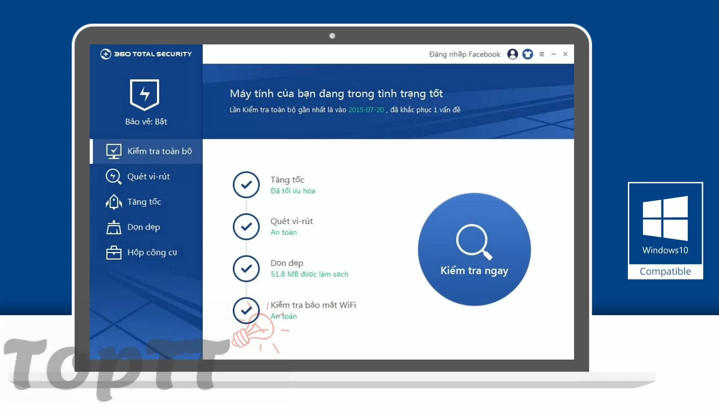Click the last scan date 2015-07-20
Viewport: 719px width, 409px height.
(x=366, y=110)
